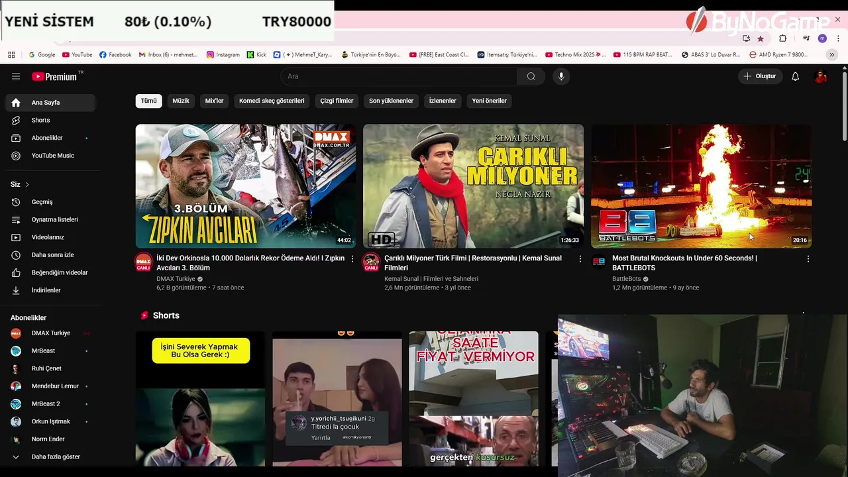
Task: Select the İzlenenler filter chip
Action: [443, 101]
